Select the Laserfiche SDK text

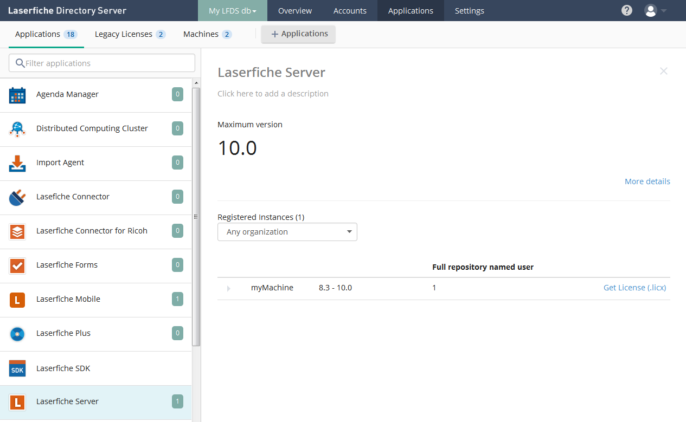(x=63, y=368)
